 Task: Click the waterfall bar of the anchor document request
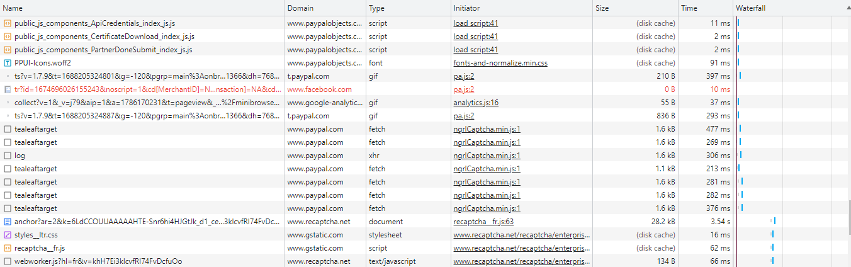(774, 221)
